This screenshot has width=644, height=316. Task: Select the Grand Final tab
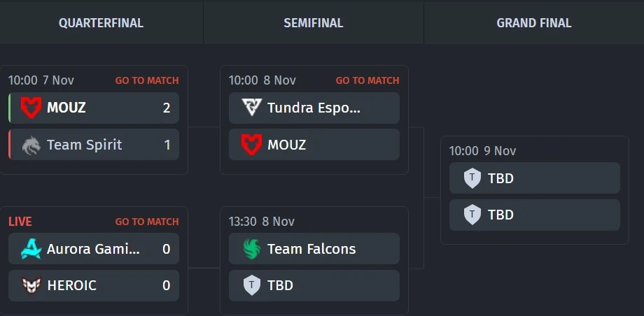[534, 23]
